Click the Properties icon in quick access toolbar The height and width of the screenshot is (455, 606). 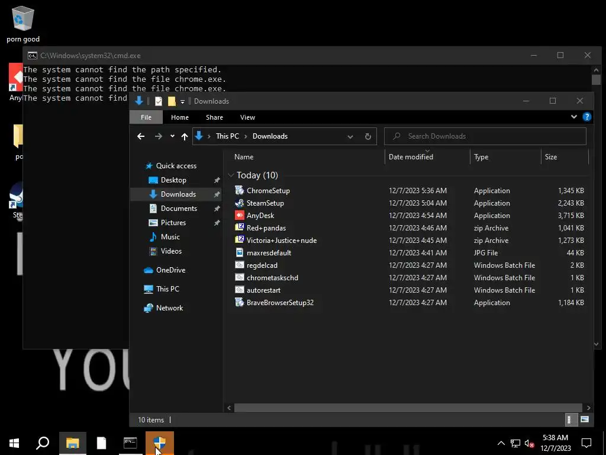click(x=159, y=101)
